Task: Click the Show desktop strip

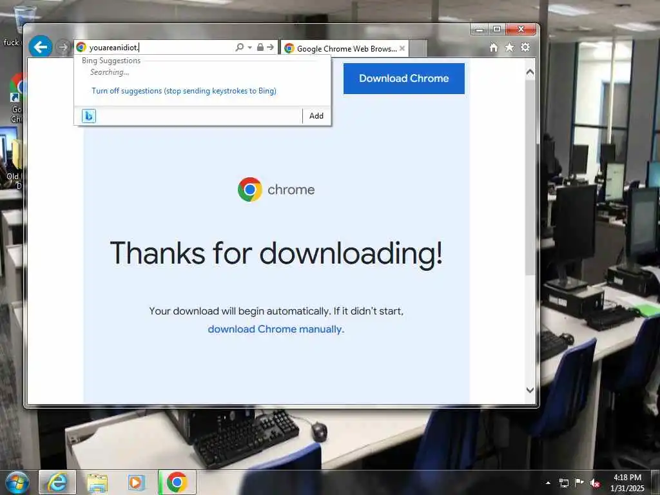Action: tap(655, 482)
